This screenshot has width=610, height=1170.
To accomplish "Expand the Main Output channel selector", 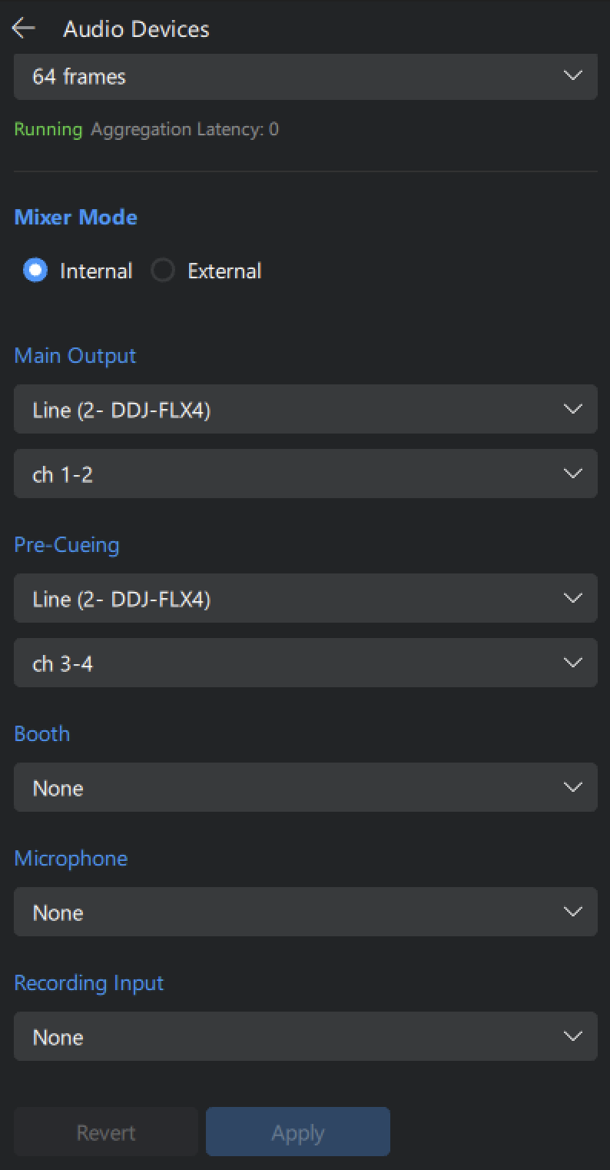I will (305, 474).
